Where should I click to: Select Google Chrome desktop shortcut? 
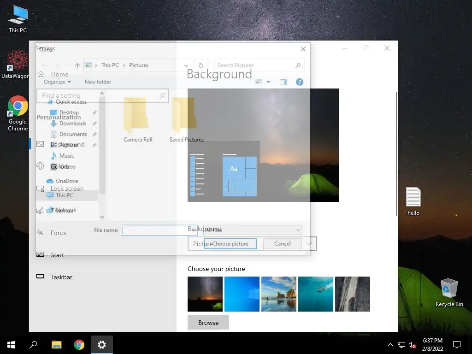[x=18, y=113]
